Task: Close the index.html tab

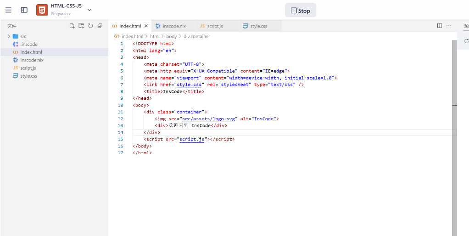Action: pyautogui.click(x=146, y=26)
